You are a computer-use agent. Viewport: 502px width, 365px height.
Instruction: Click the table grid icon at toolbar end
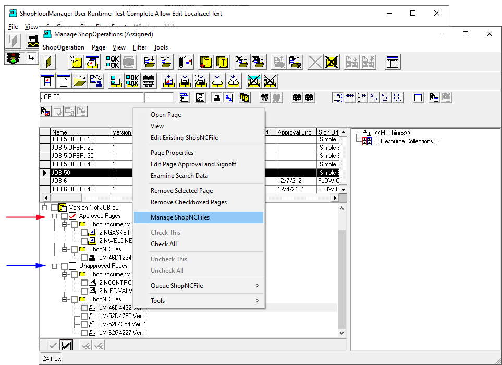point(393,62)
